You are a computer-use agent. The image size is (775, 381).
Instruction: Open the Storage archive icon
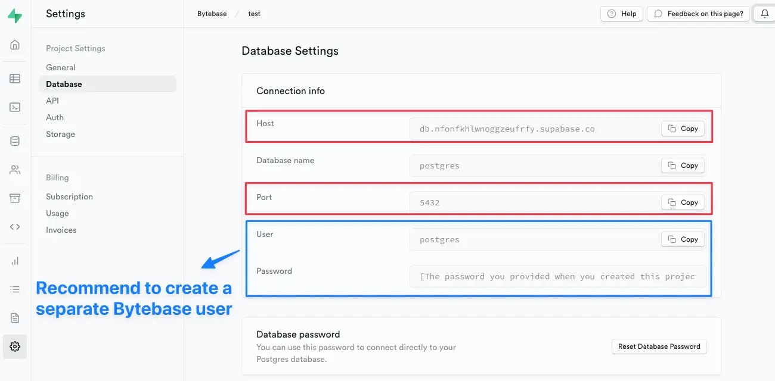point(14,198)
